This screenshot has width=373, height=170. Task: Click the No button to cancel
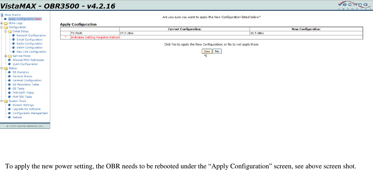(x=217, y=51)
